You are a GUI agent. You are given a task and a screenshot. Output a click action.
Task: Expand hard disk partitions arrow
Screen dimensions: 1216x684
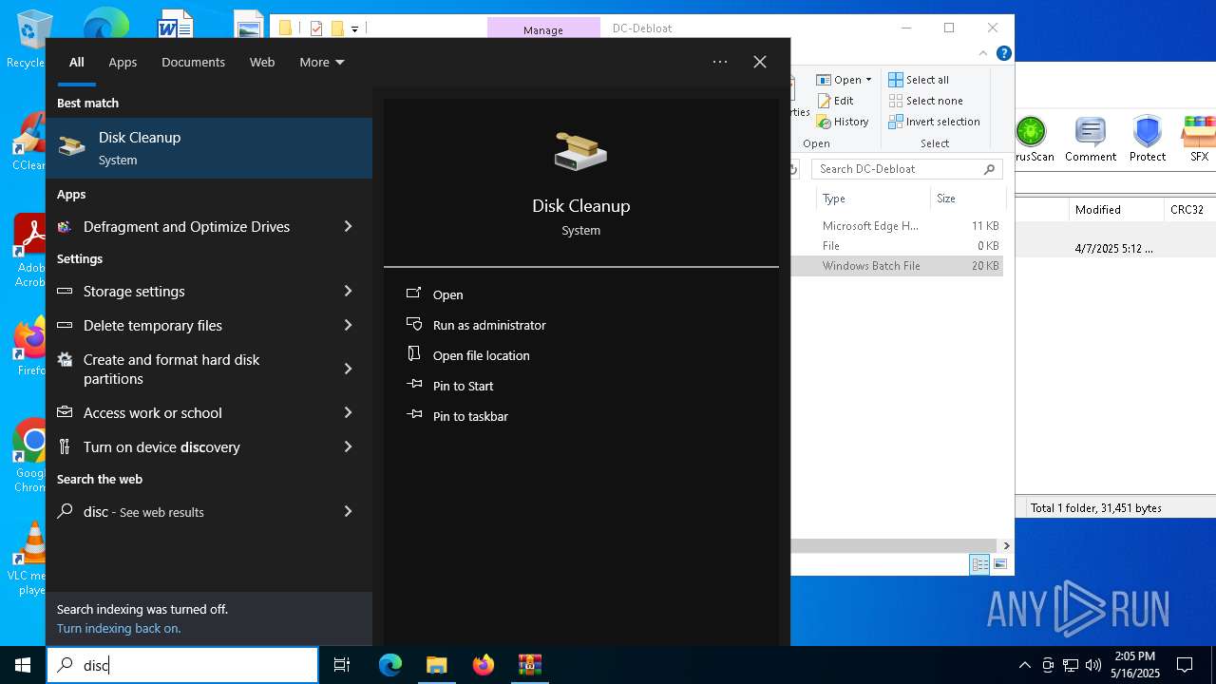point(348,369)
